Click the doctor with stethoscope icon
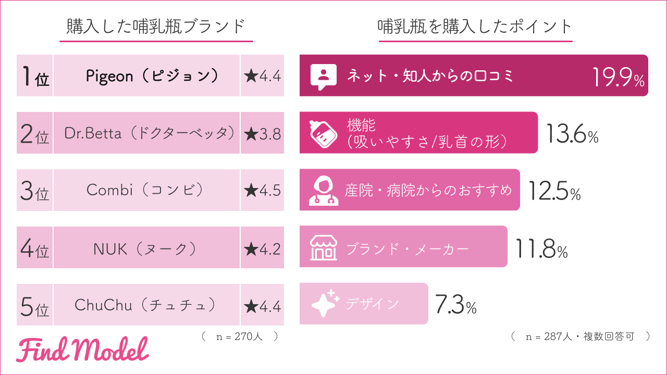The width and height of the screenshot is (667, 375). 323,190
